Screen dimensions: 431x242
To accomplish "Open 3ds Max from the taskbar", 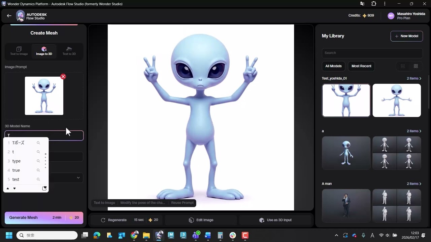I will coord(183,235).
